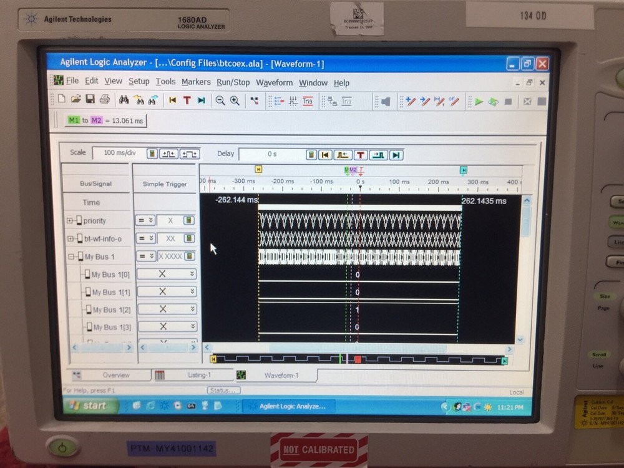This screenshot has height=468, width=624.
Task: Open the Markers menu
Action: coord(196,82)
